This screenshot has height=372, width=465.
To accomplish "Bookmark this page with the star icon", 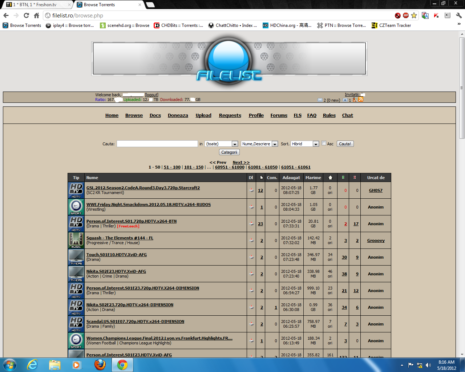I will (414, 15).
